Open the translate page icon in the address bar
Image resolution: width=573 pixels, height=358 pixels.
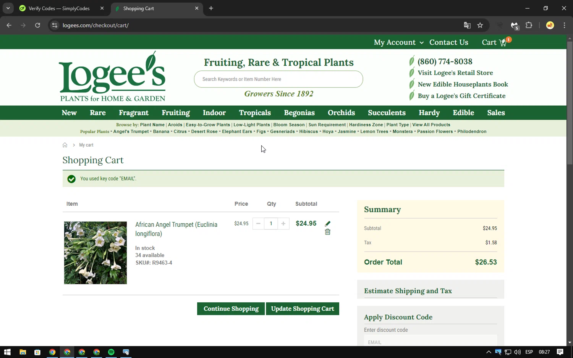(x=467, y=25)
